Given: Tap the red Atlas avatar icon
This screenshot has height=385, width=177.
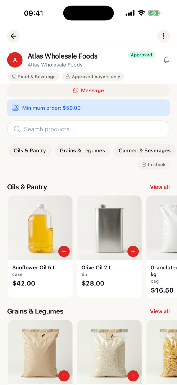Looking at the screenshot, I should point(15,60).
